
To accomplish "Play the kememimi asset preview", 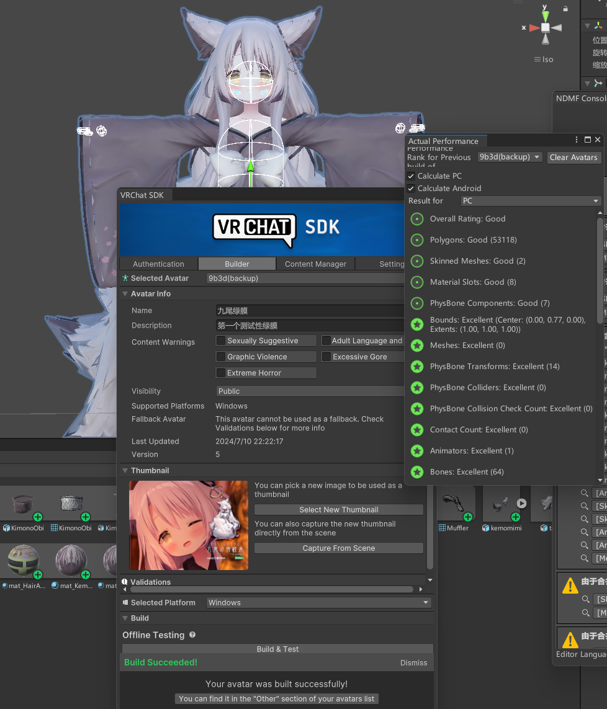I will [521, 503].
